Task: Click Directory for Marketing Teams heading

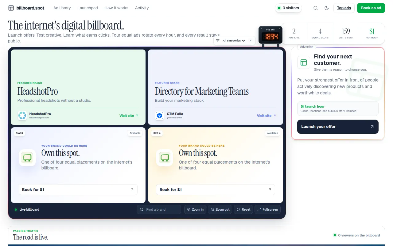Action: tap(202, 91)
